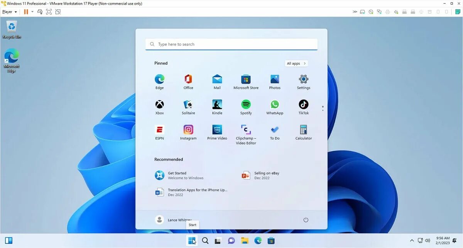Show hidden icons in system tray
This screenshot has height=248, width=463.
412,241
